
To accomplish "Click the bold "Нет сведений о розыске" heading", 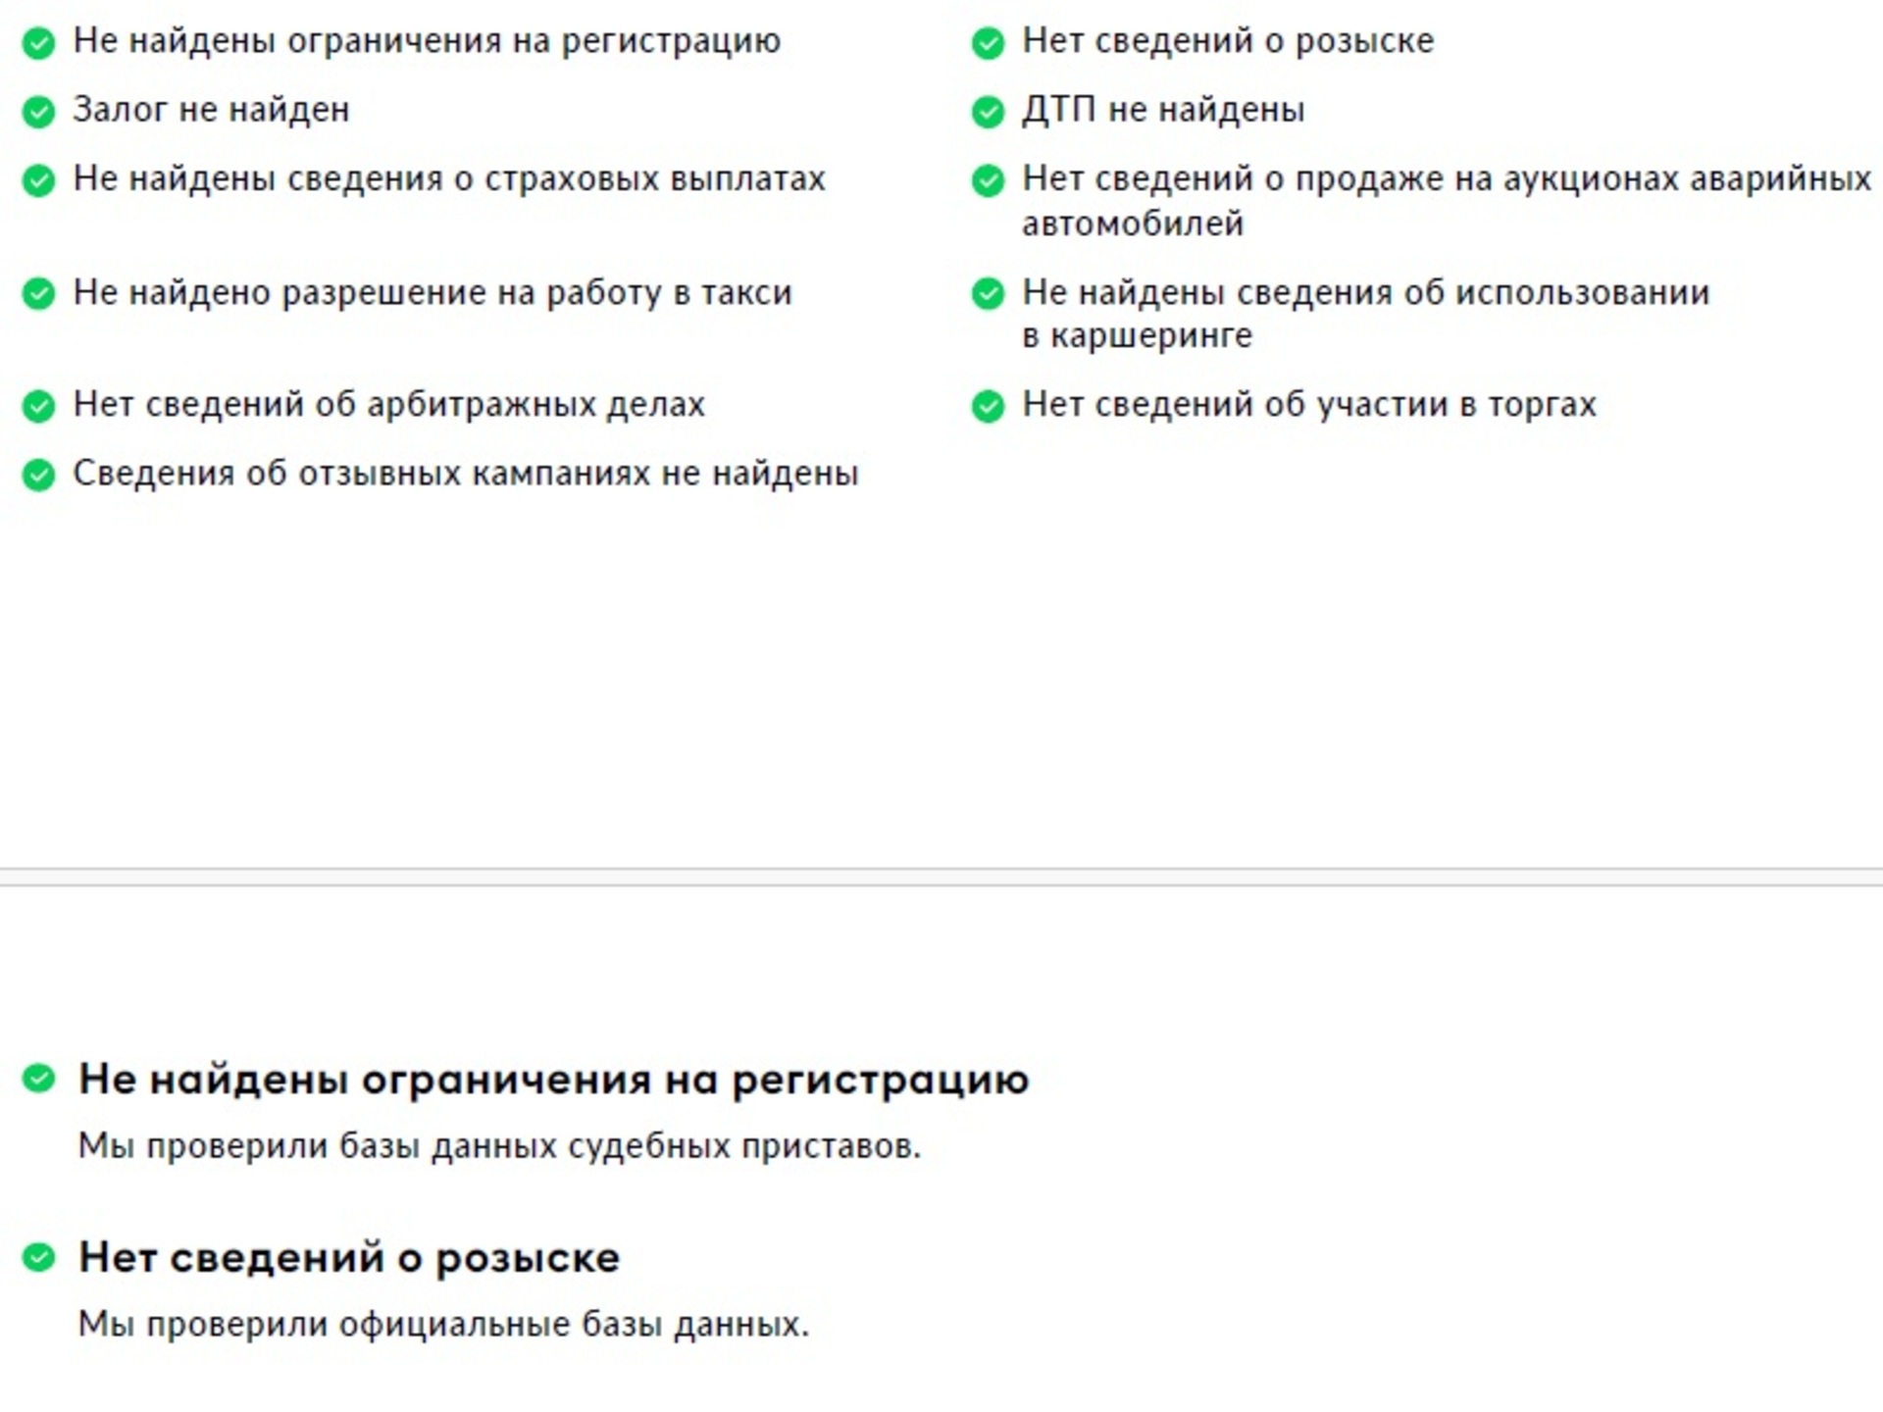I will pos(349,1257).
